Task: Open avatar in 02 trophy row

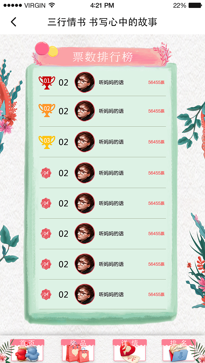Action: tap(85, 111)
